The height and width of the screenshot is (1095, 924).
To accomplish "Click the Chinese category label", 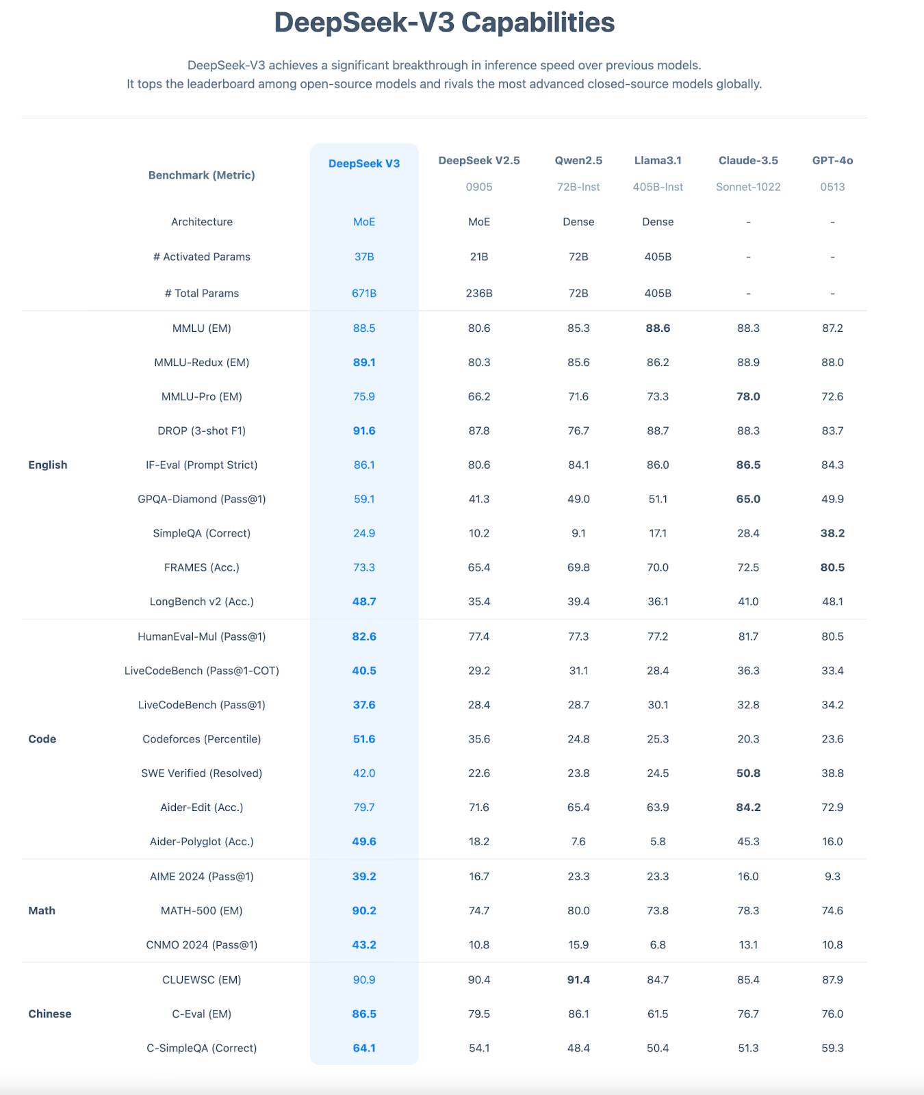I will 50,1014.
